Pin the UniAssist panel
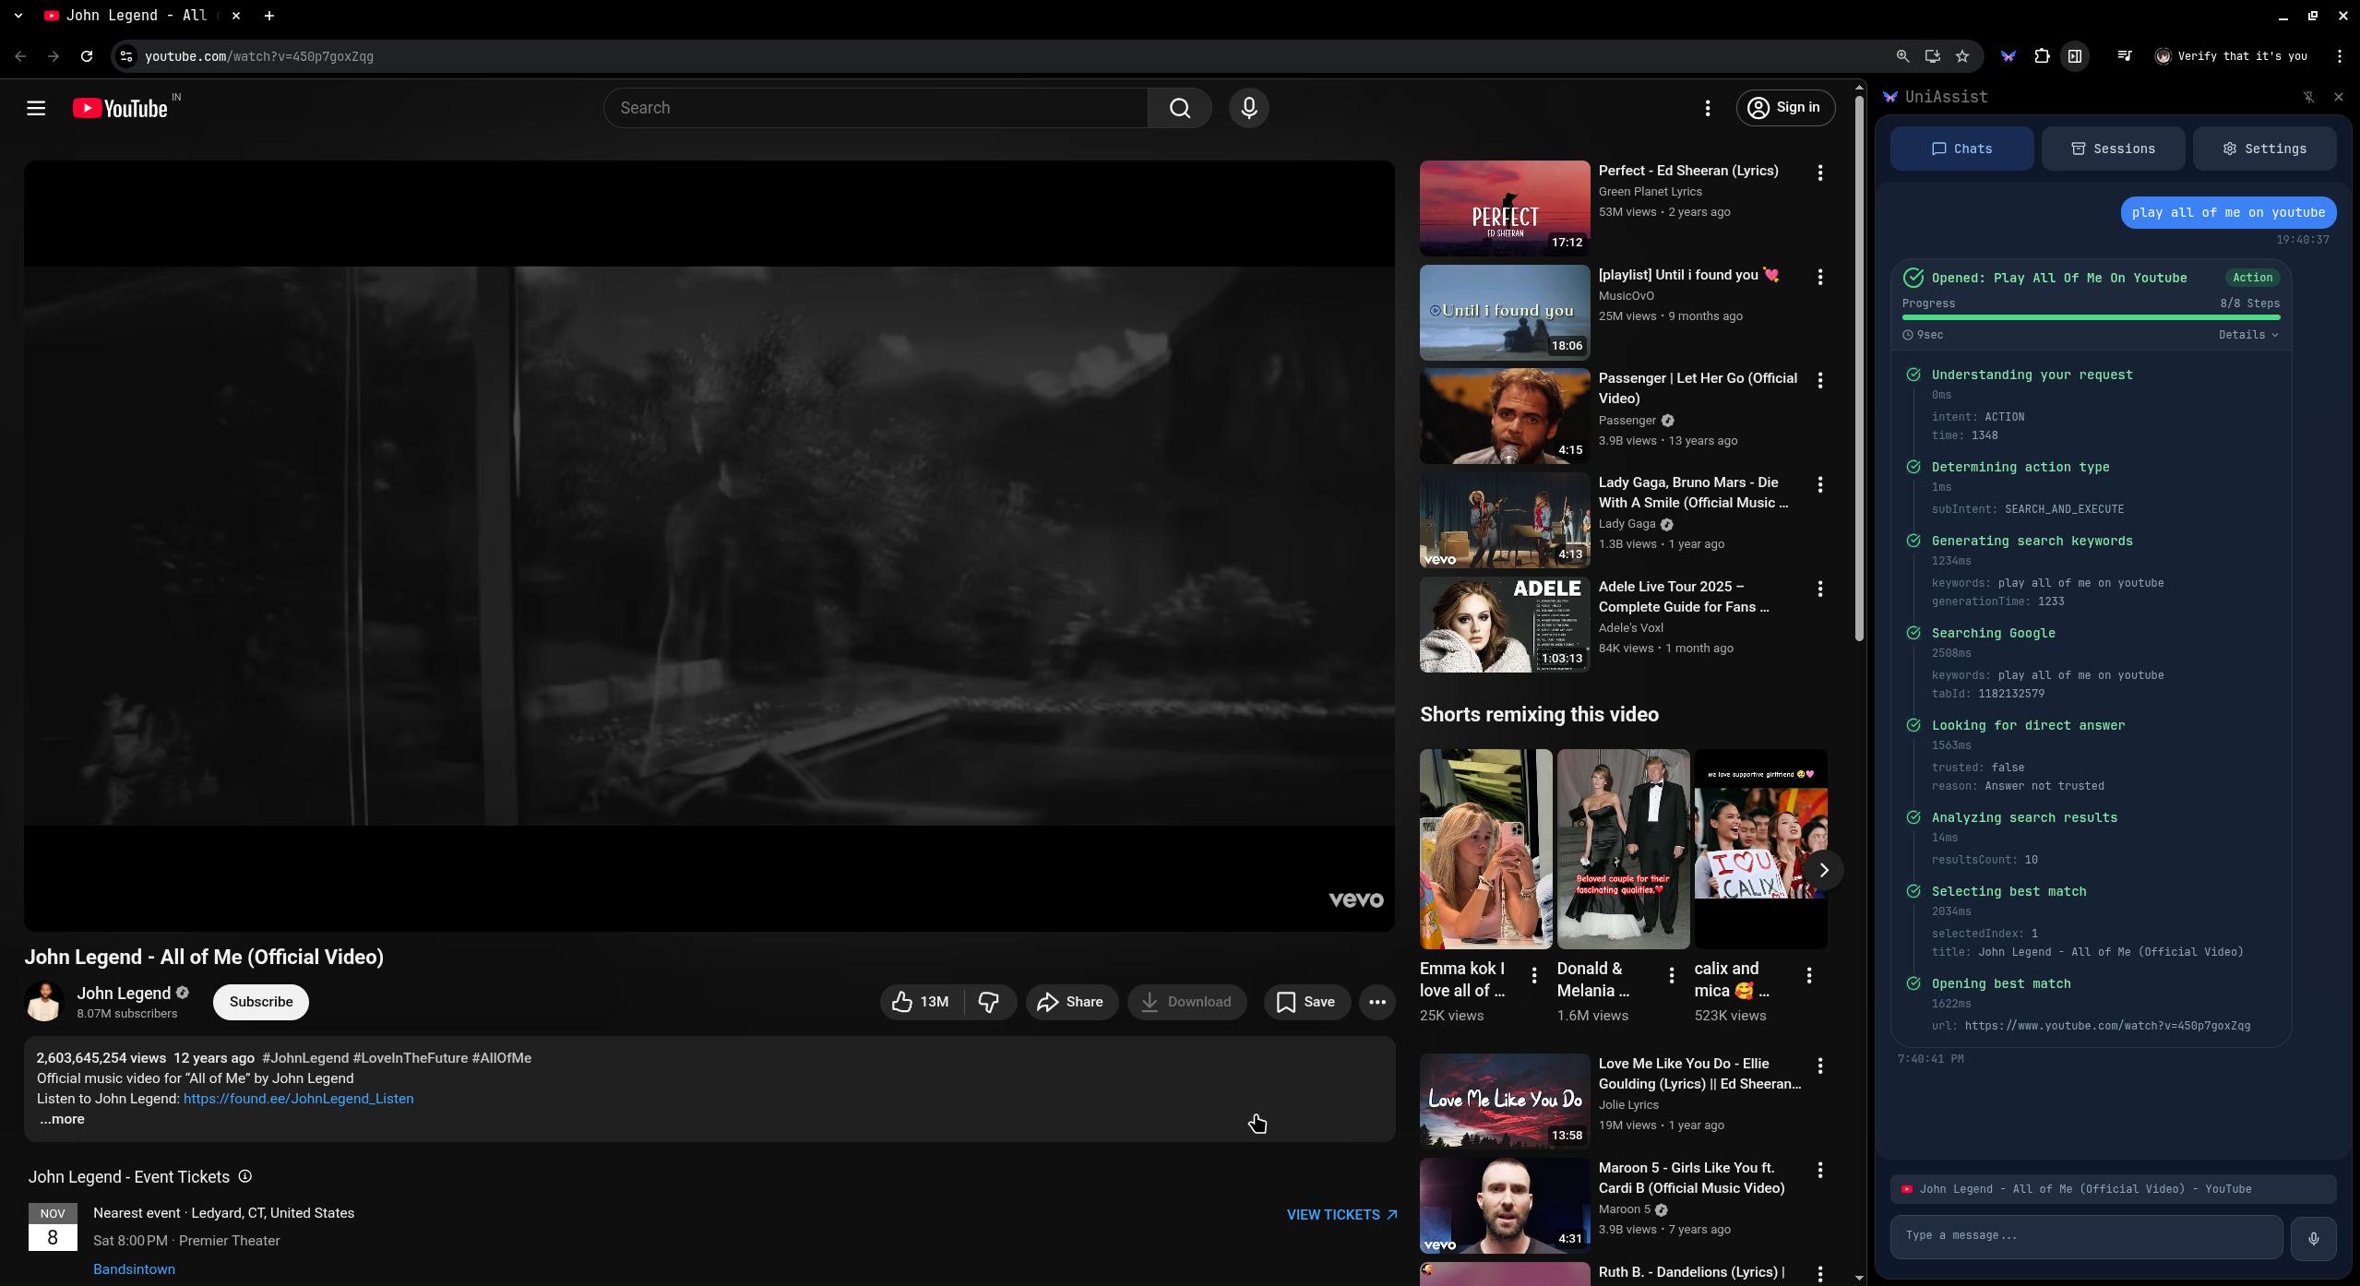This screenshot has height=1286, width=2360. coord(2308,97)
